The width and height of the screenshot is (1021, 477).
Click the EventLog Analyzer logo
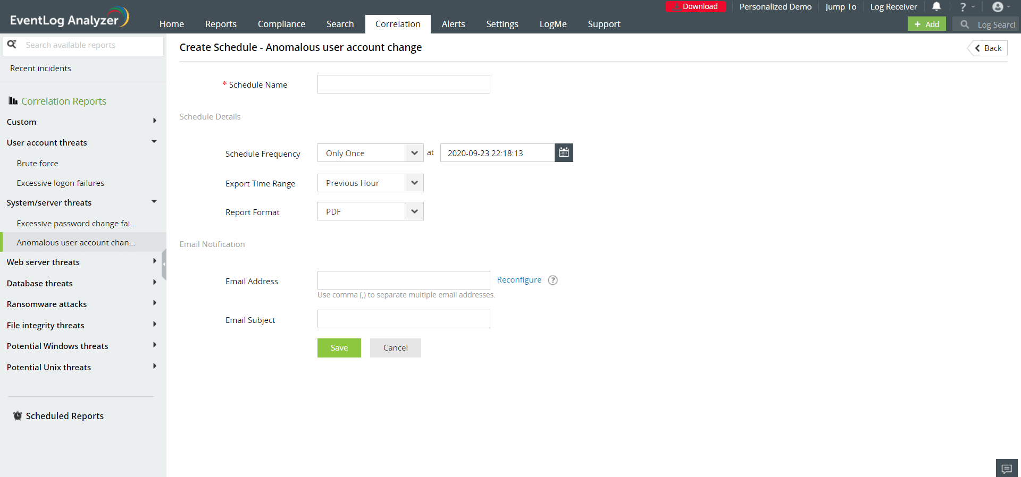pyautogui.click(x=69, y=17)
